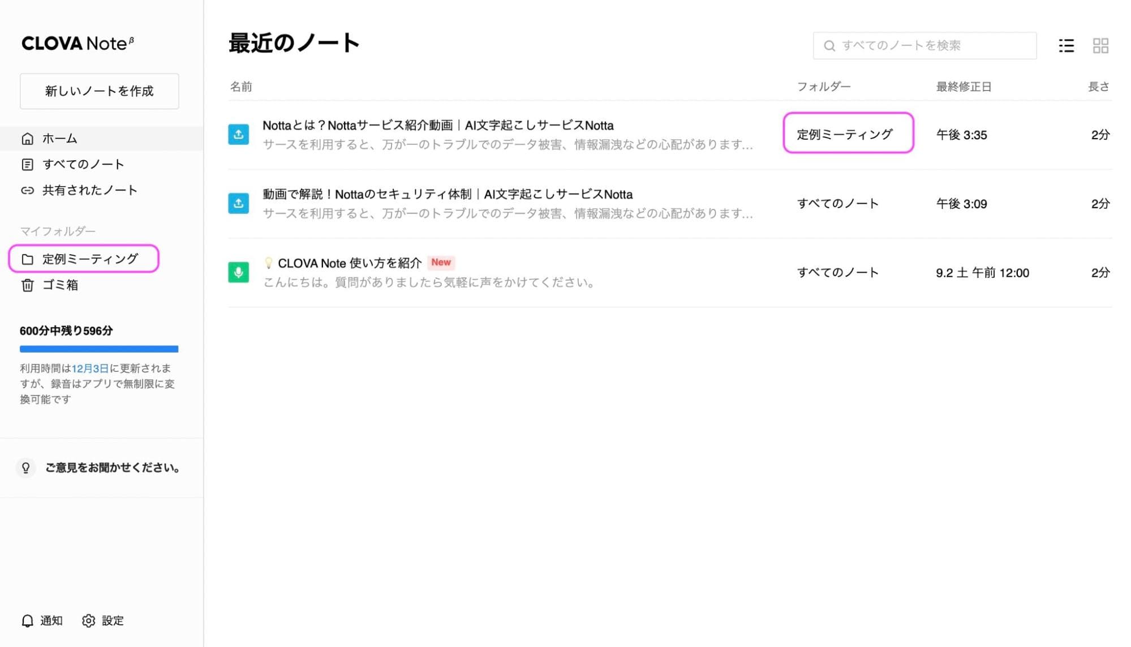
Task: Click the CLOVA Note logo
Action: [78, 44]
